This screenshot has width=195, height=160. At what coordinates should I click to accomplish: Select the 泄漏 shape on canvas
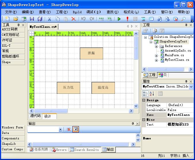point(91,53)
